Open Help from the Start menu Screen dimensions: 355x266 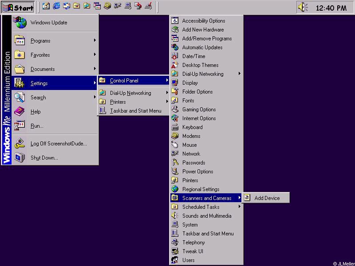55,112
